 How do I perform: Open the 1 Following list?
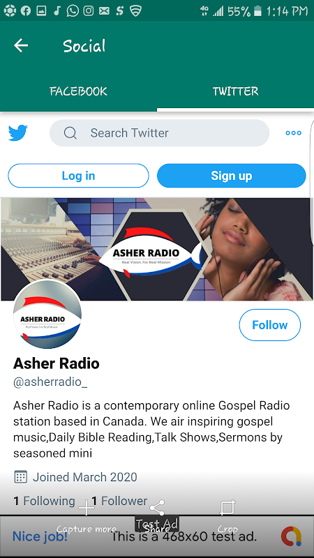pos(44,501)
